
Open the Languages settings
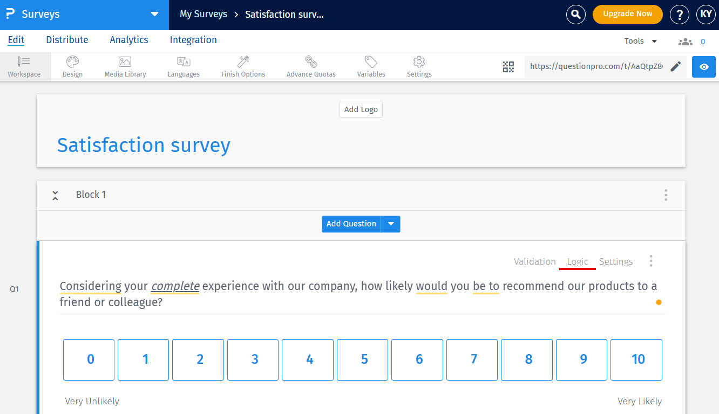(184, 66)
